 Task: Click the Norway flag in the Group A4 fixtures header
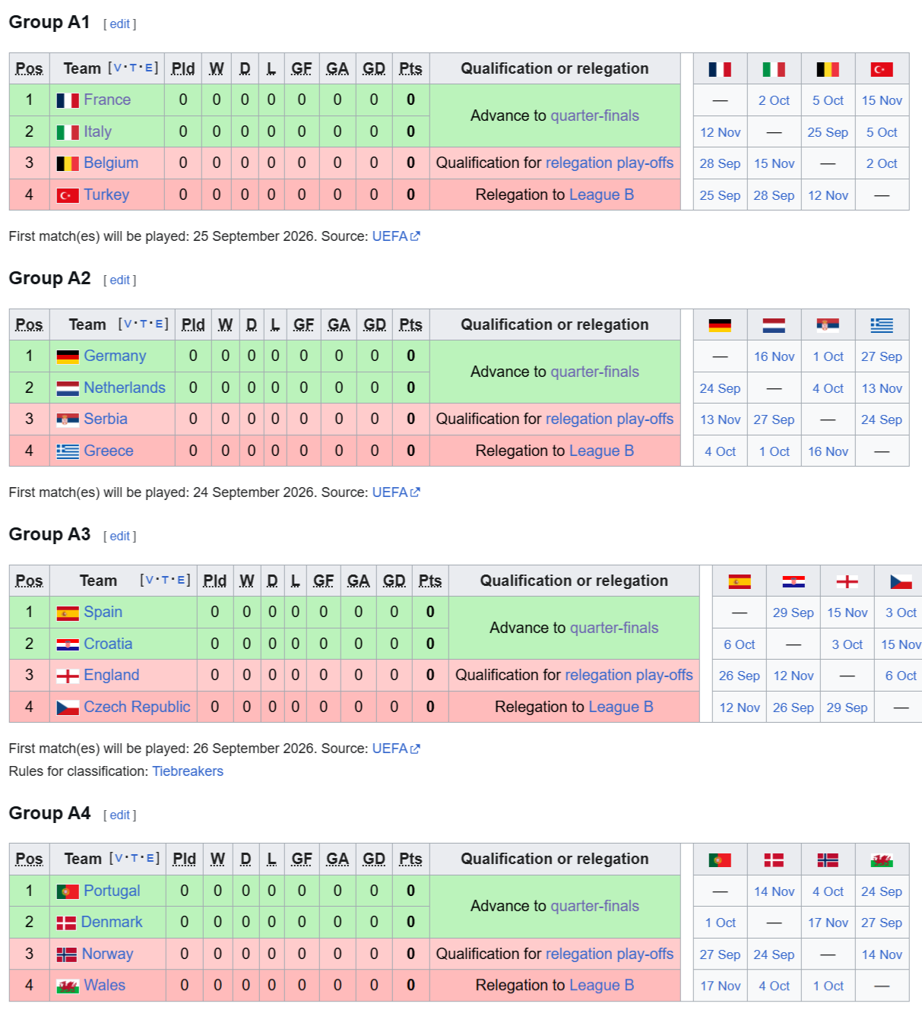click(x=828, y=859)
